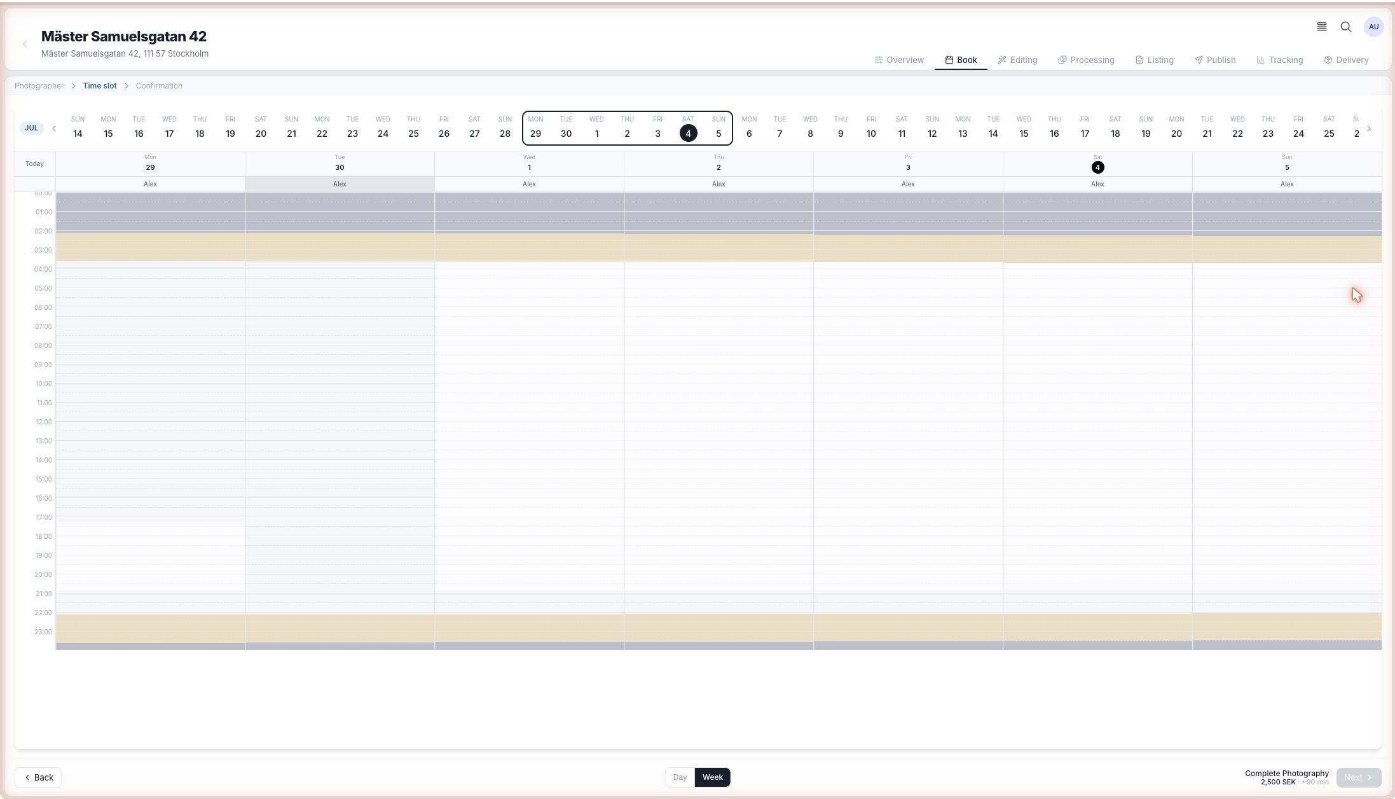The height and width of the screenshot is (799, 1395).
Task: Click Sun 5 column header
Action: [1287, 163]
